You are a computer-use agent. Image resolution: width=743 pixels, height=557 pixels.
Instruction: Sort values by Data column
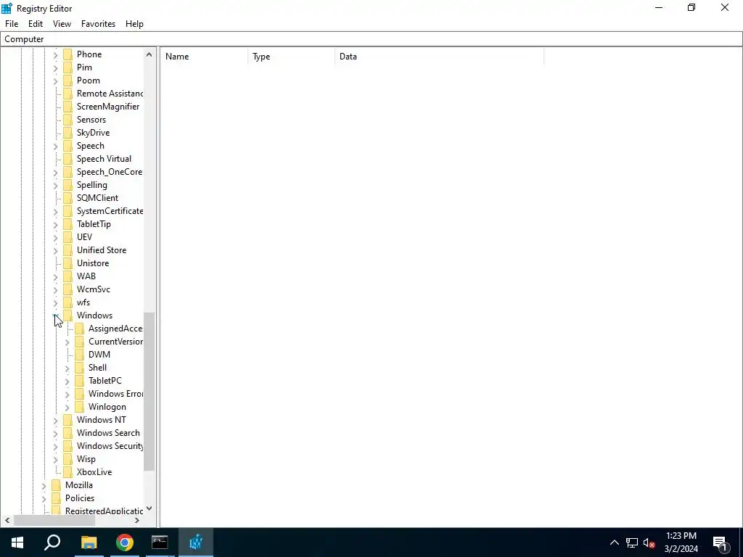click(x=439, y=57)
